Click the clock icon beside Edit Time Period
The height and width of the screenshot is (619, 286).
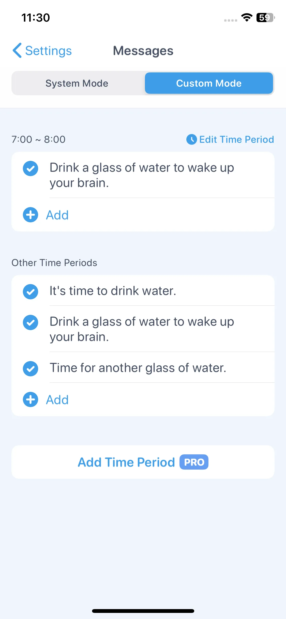[x=191, y=140]
